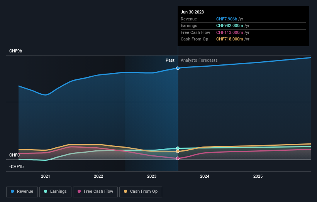Click the Cash From Op label in tooltip

coord(194,39)
